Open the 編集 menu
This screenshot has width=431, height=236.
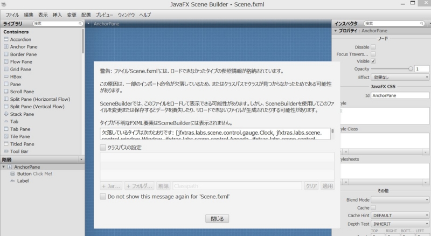pos(29,15)
